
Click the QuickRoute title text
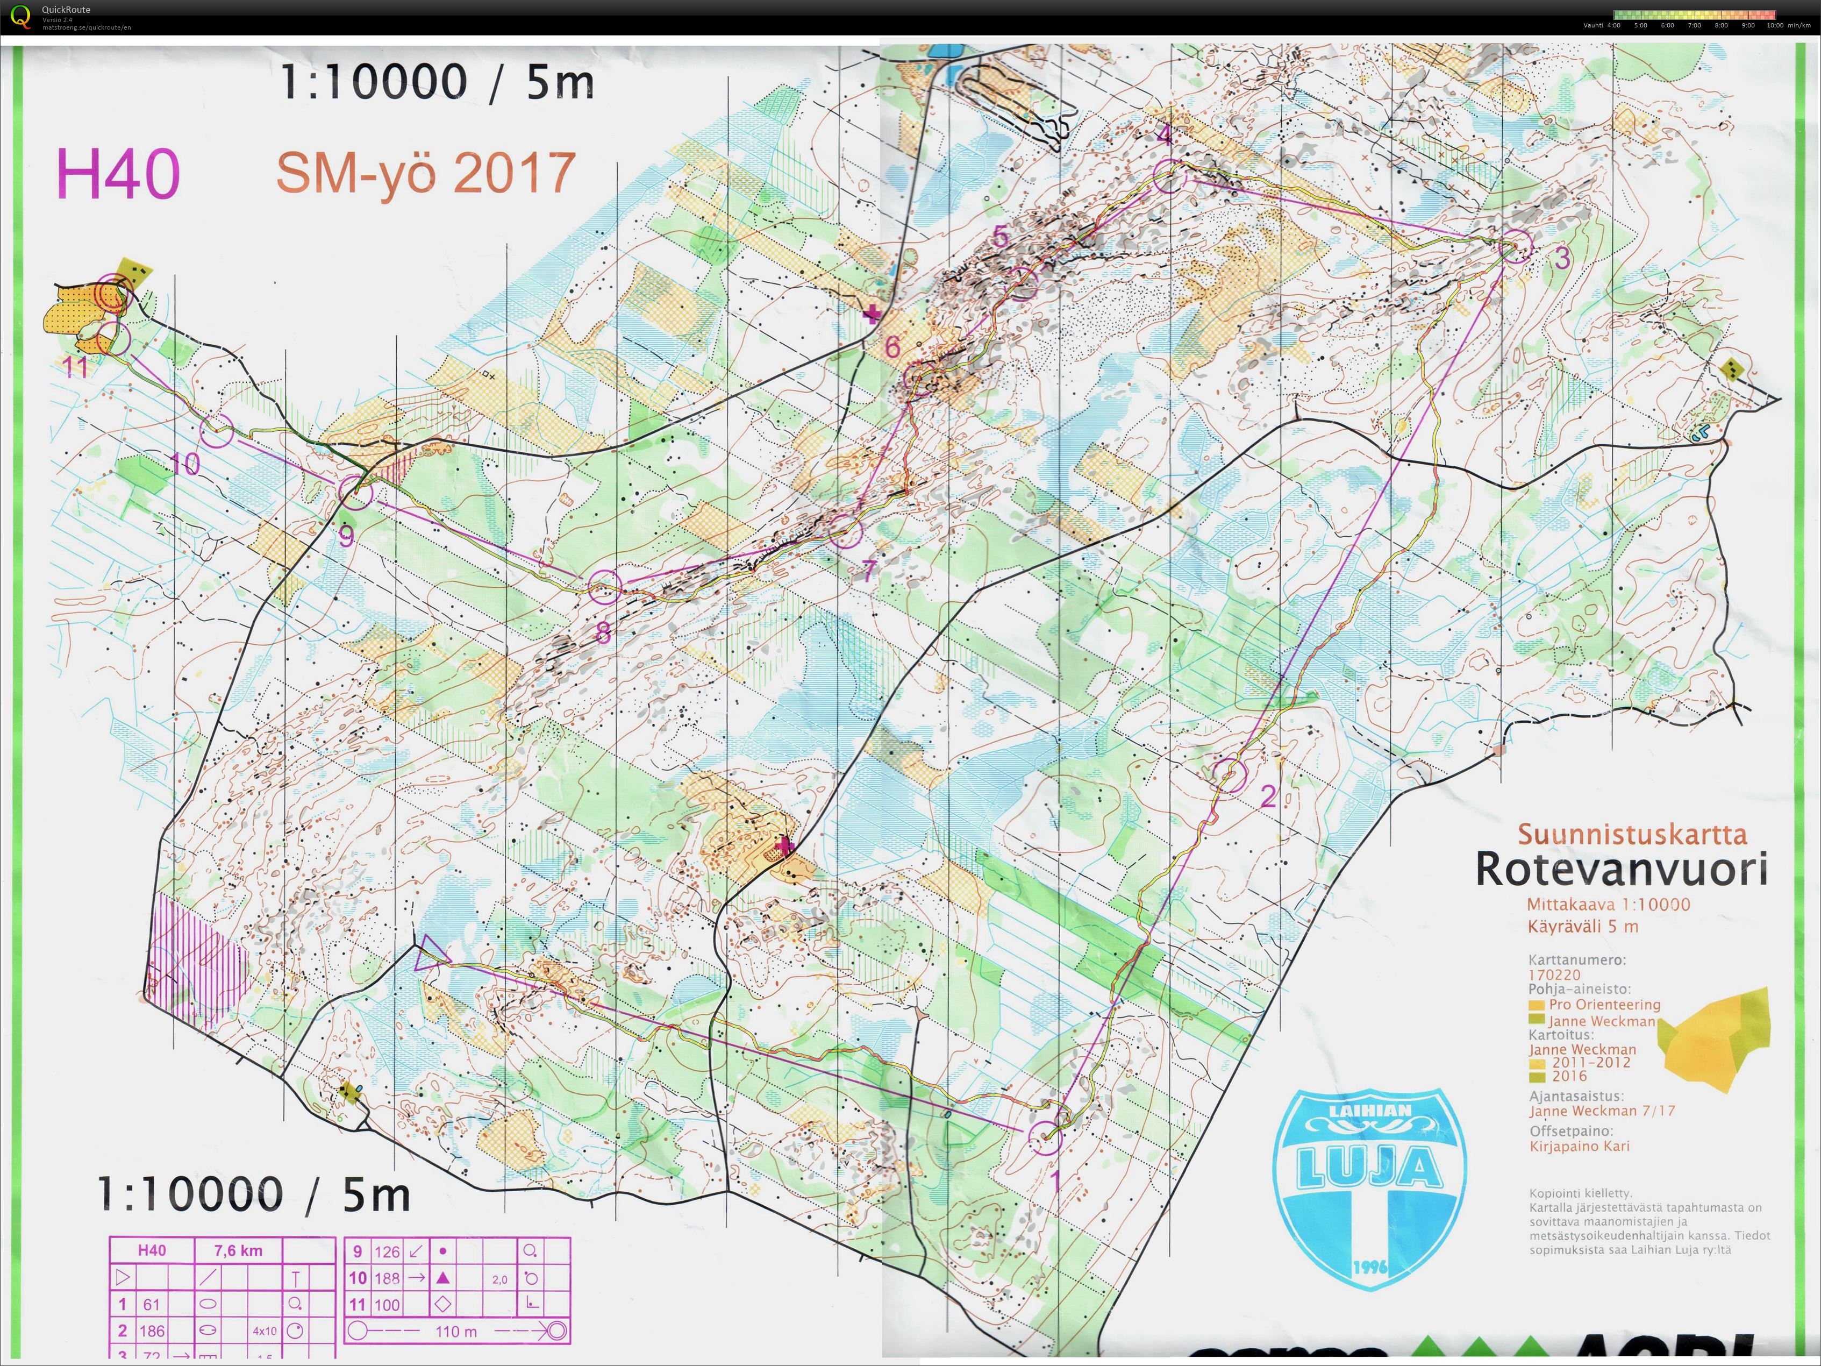tap(67, 9)
